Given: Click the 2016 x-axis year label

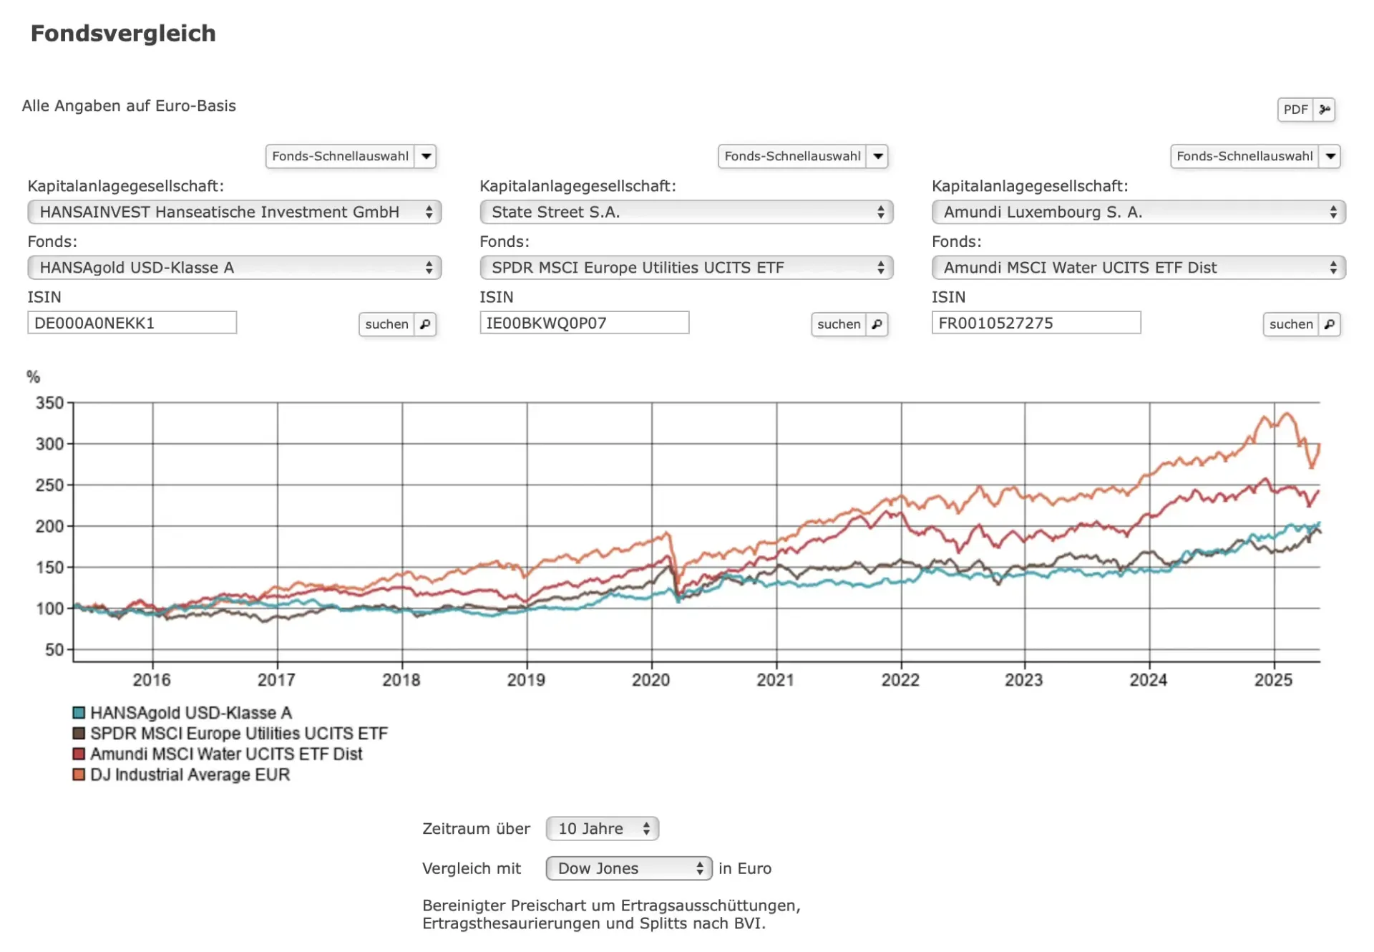Looking at the screenshot, I should pos(152,680).
